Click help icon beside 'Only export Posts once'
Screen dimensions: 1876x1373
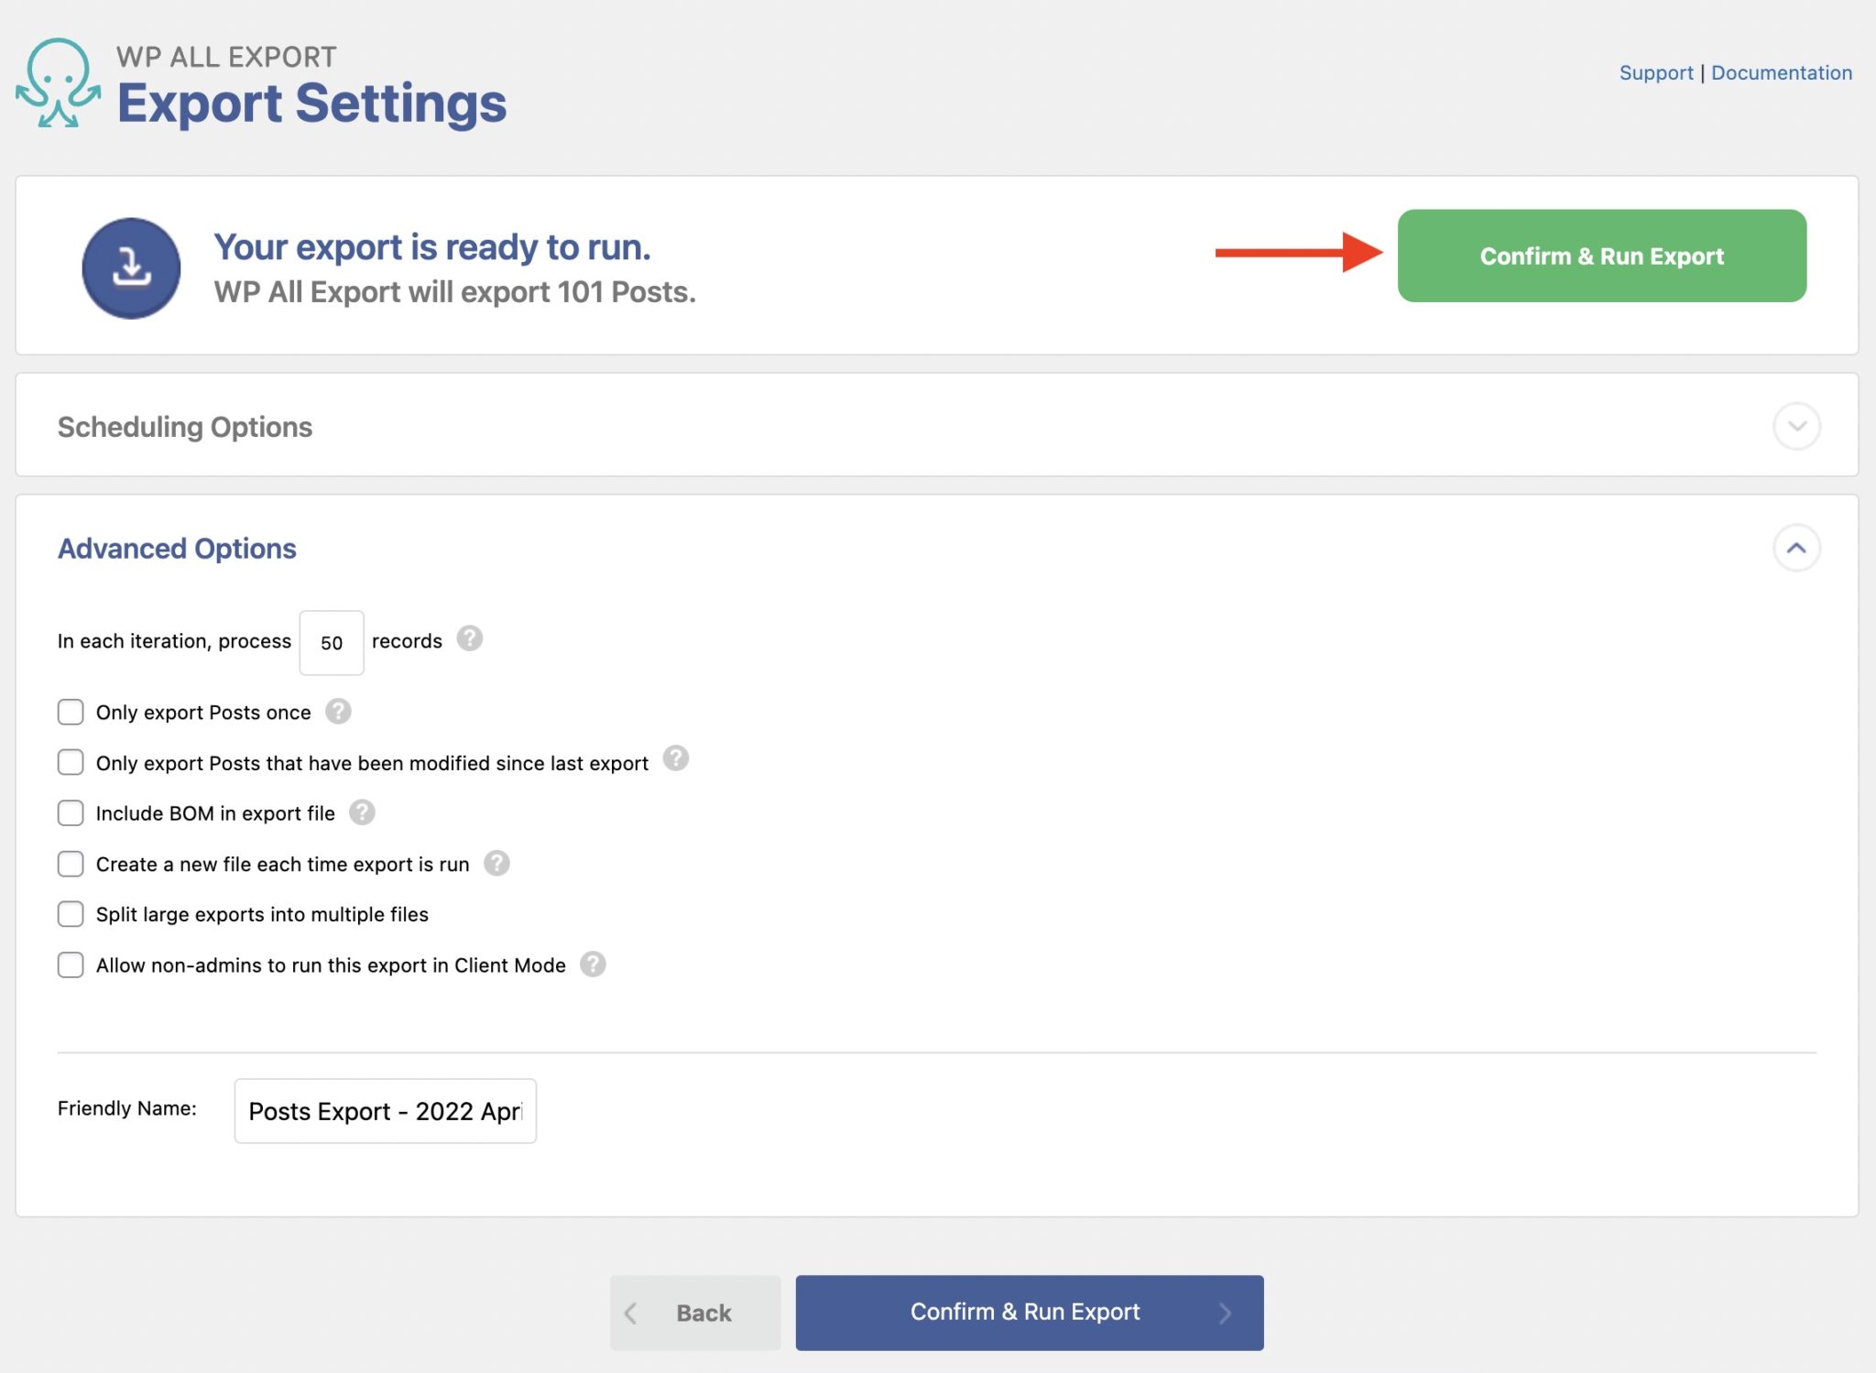(x=339, y=712)
